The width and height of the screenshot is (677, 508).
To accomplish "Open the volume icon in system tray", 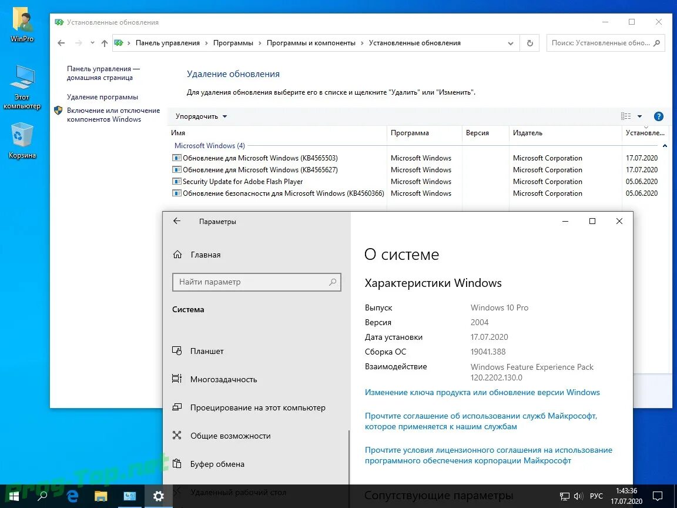I will tap(578, 496).
